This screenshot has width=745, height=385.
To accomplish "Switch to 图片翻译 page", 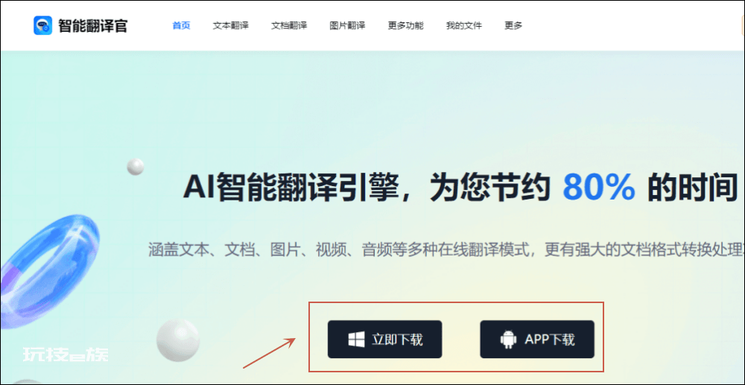I will (347, 25).
